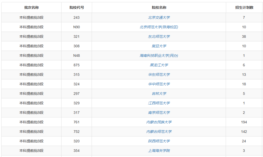This screenshot has width=263, height=157.
Task: Click the 招生计划数 column header
Action: point(244,7)
